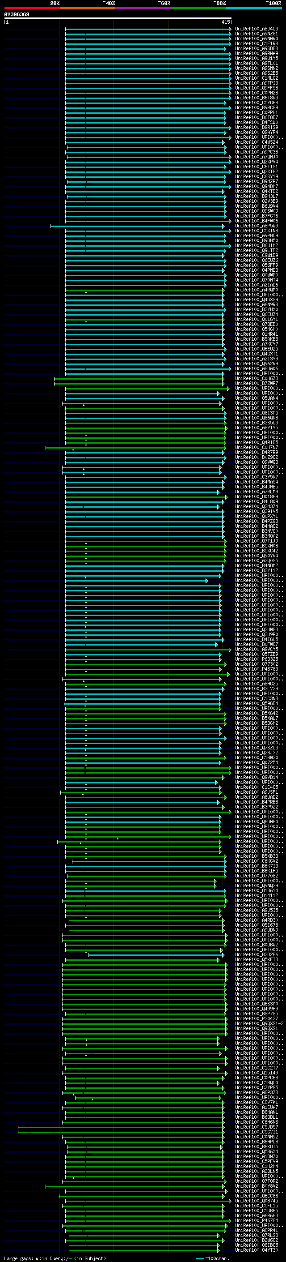Select UniRef100_B6UIM2 hit name

point(257,245)
